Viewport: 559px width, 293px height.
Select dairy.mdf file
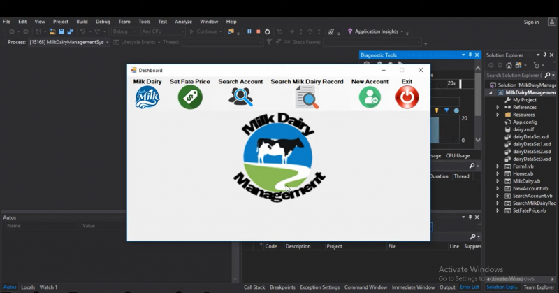click(523, 129)
